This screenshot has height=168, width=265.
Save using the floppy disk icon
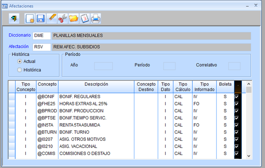40,19
